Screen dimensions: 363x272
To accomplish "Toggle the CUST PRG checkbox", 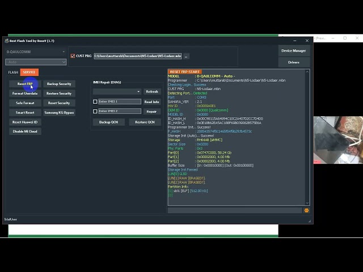I will [x=73, y=56].
